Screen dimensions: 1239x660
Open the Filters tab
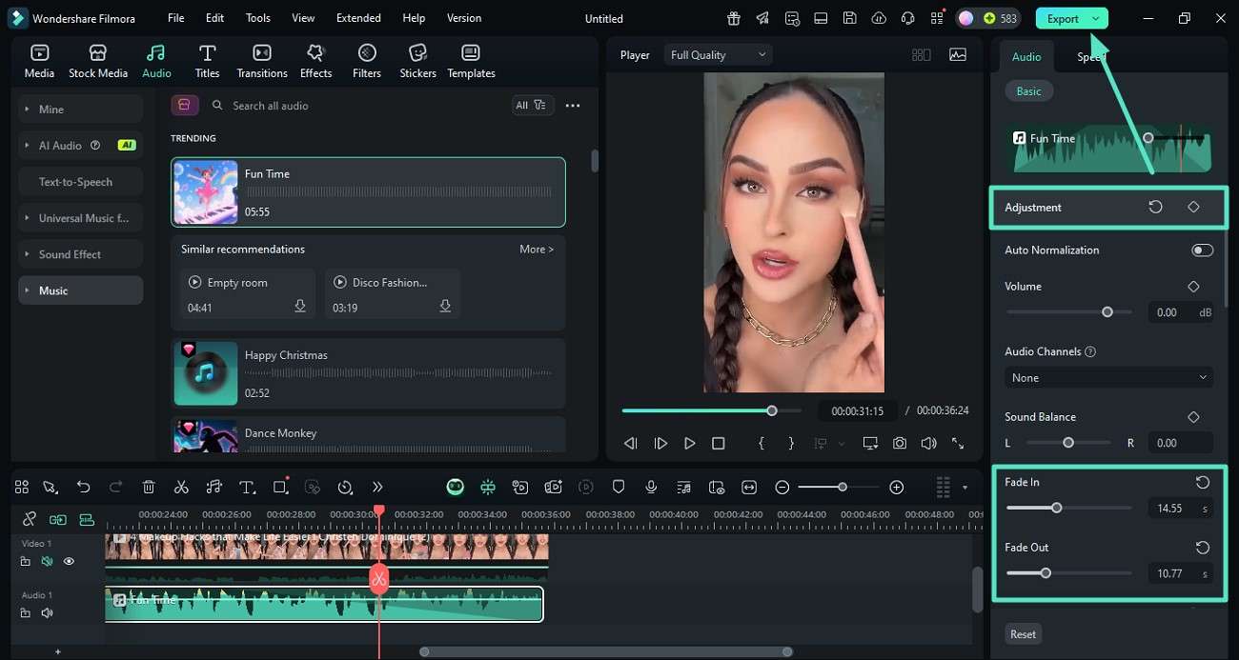coord(367,61)
